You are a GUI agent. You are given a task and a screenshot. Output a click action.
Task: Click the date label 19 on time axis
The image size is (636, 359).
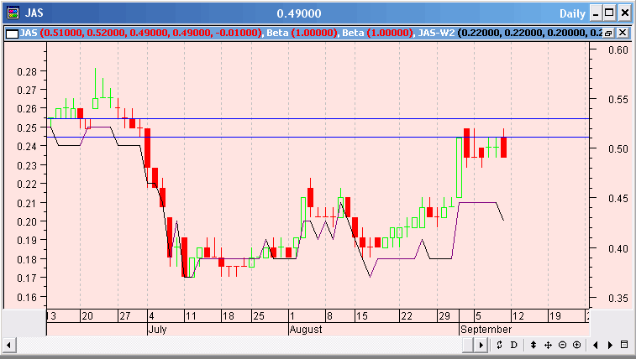[555, 316]
